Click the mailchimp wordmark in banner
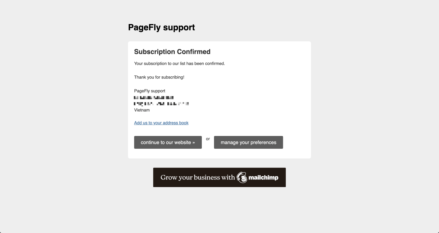 [263, 177]
